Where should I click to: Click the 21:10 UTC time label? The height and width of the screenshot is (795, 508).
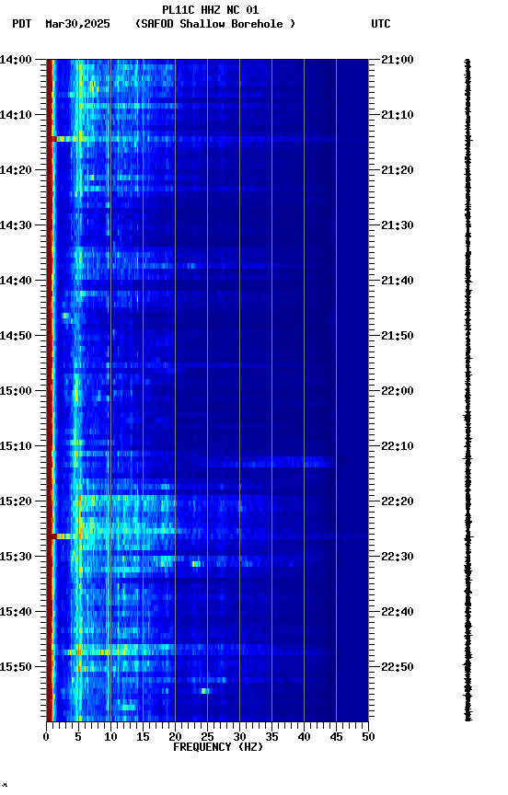(x=398, y=115)
